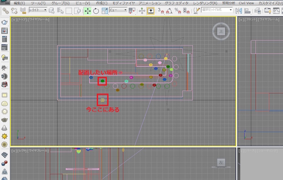Click the ViewCube 上 face in top viewport
Screen dimensions: 283x180
[x=220, y=31]
